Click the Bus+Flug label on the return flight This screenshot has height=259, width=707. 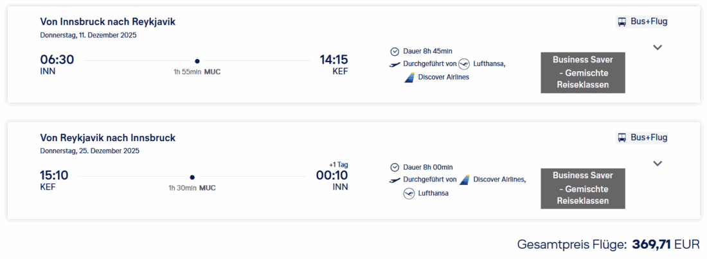(649, 138)
